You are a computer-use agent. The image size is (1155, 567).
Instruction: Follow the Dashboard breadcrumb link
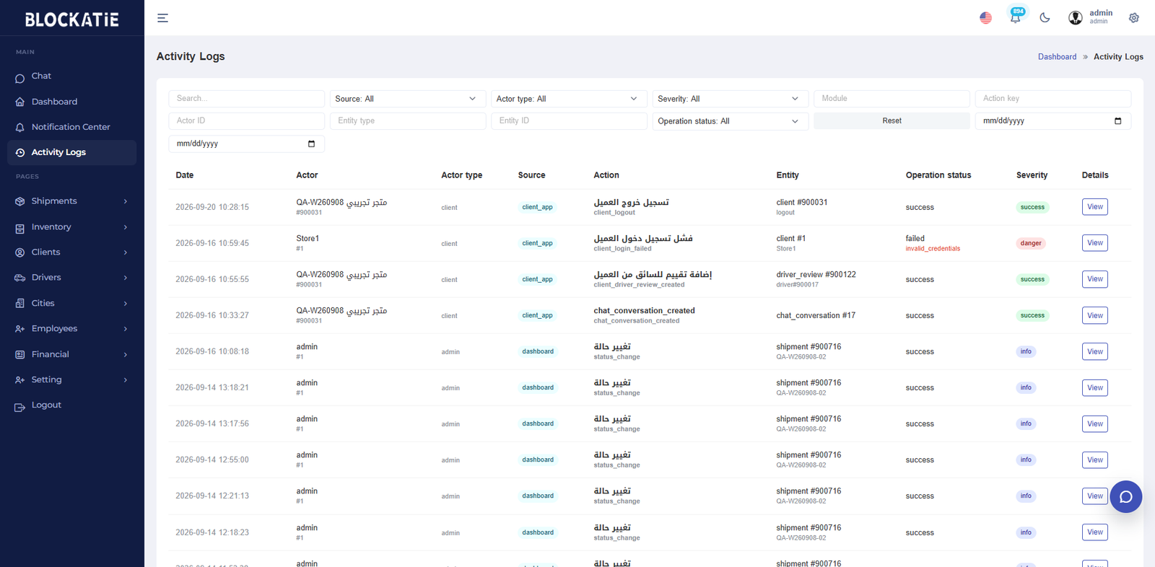coord(1057,57)
